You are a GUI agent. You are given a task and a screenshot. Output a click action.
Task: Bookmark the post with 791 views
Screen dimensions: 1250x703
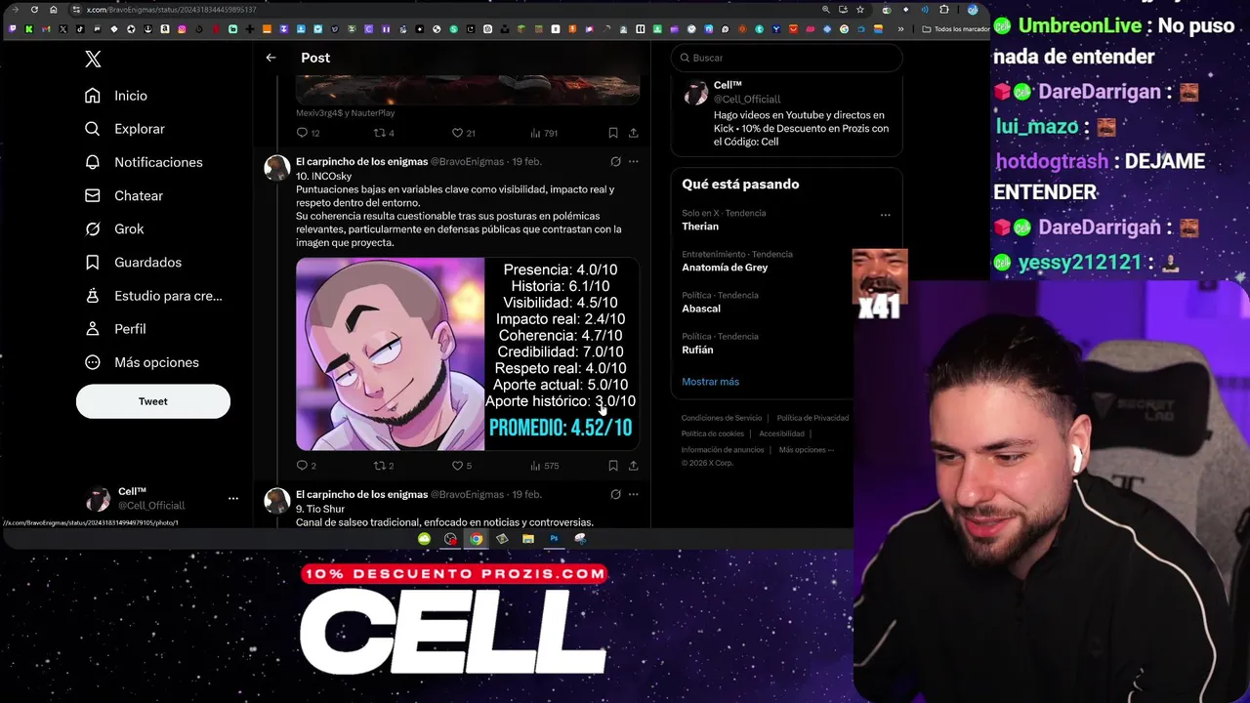pos(612,133)
